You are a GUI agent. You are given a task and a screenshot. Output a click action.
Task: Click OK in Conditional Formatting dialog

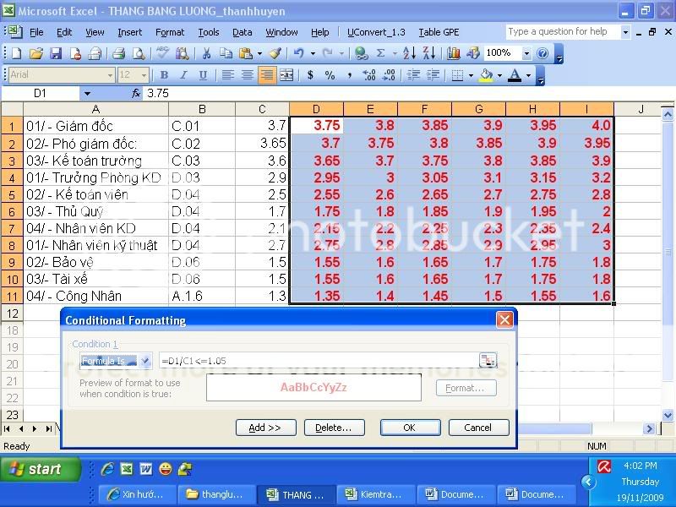coord(410,428)
